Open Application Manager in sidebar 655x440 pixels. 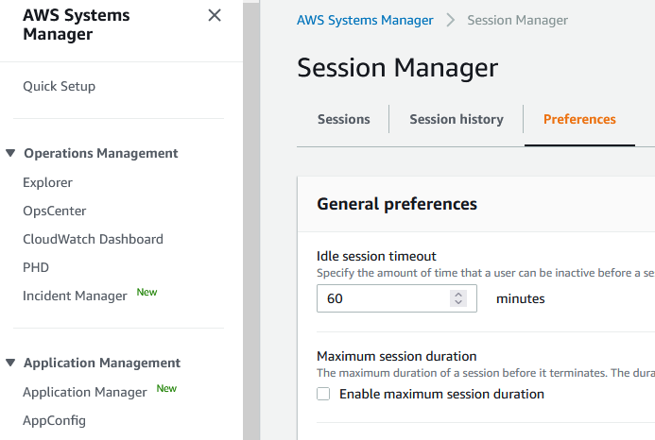coord(85,392)
